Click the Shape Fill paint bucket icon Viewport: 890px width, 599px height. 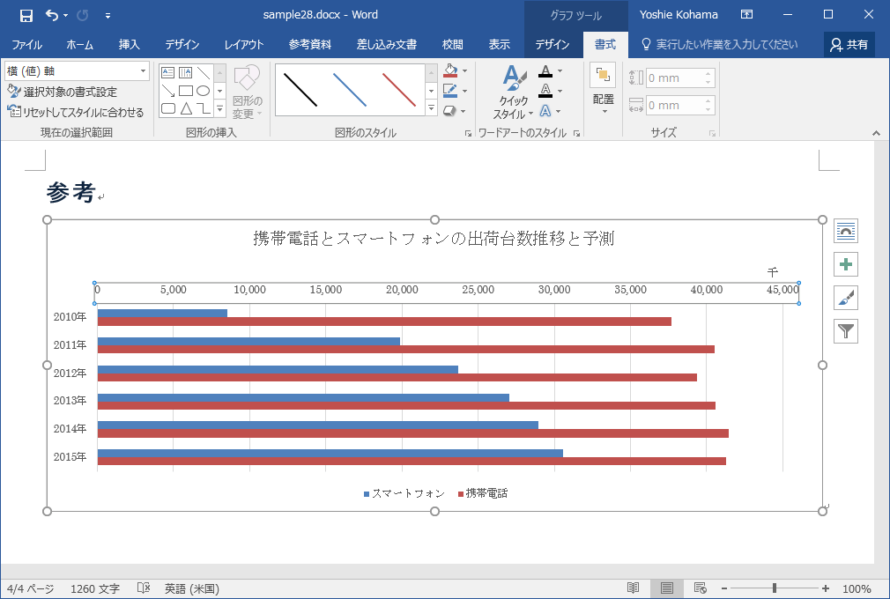pos(450,70)
